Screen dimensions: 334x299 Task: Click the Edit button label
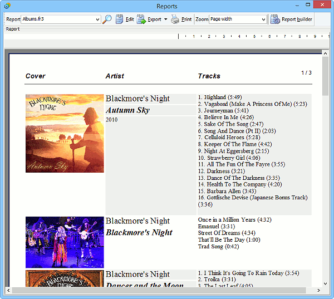pyautogui.click(x=130, y=19)
